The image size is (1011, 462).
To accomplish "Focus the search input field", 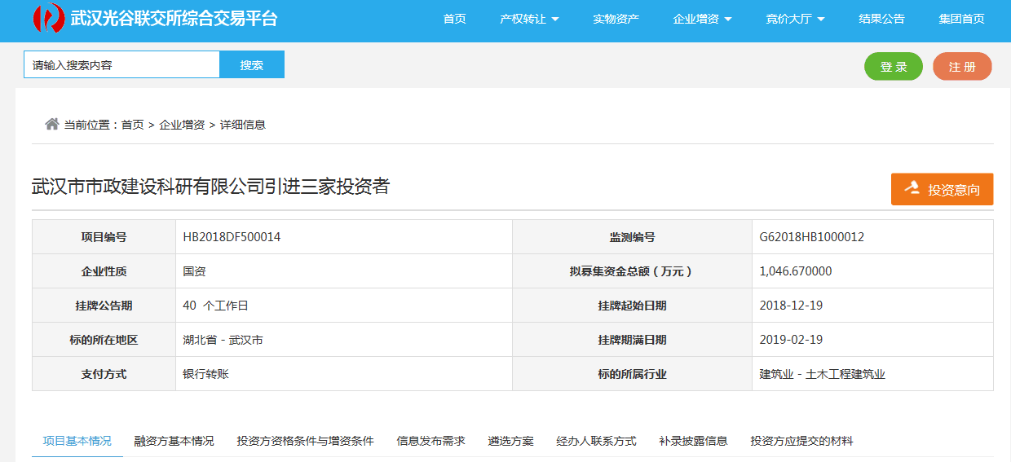I will click(x=121, y=64).
